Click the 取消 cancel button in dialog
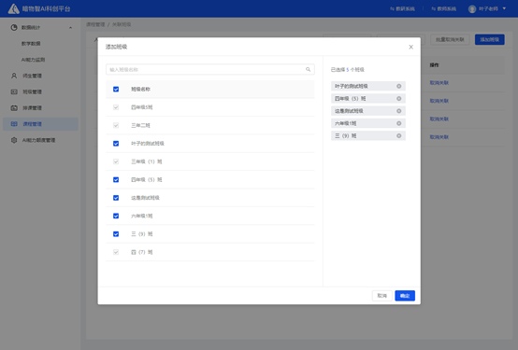The image size is (518, 350). click(x=382, y=296)
